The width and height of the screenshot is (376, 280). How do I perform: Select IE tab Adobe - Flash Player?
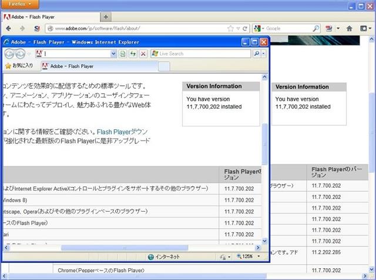point(99,66)
